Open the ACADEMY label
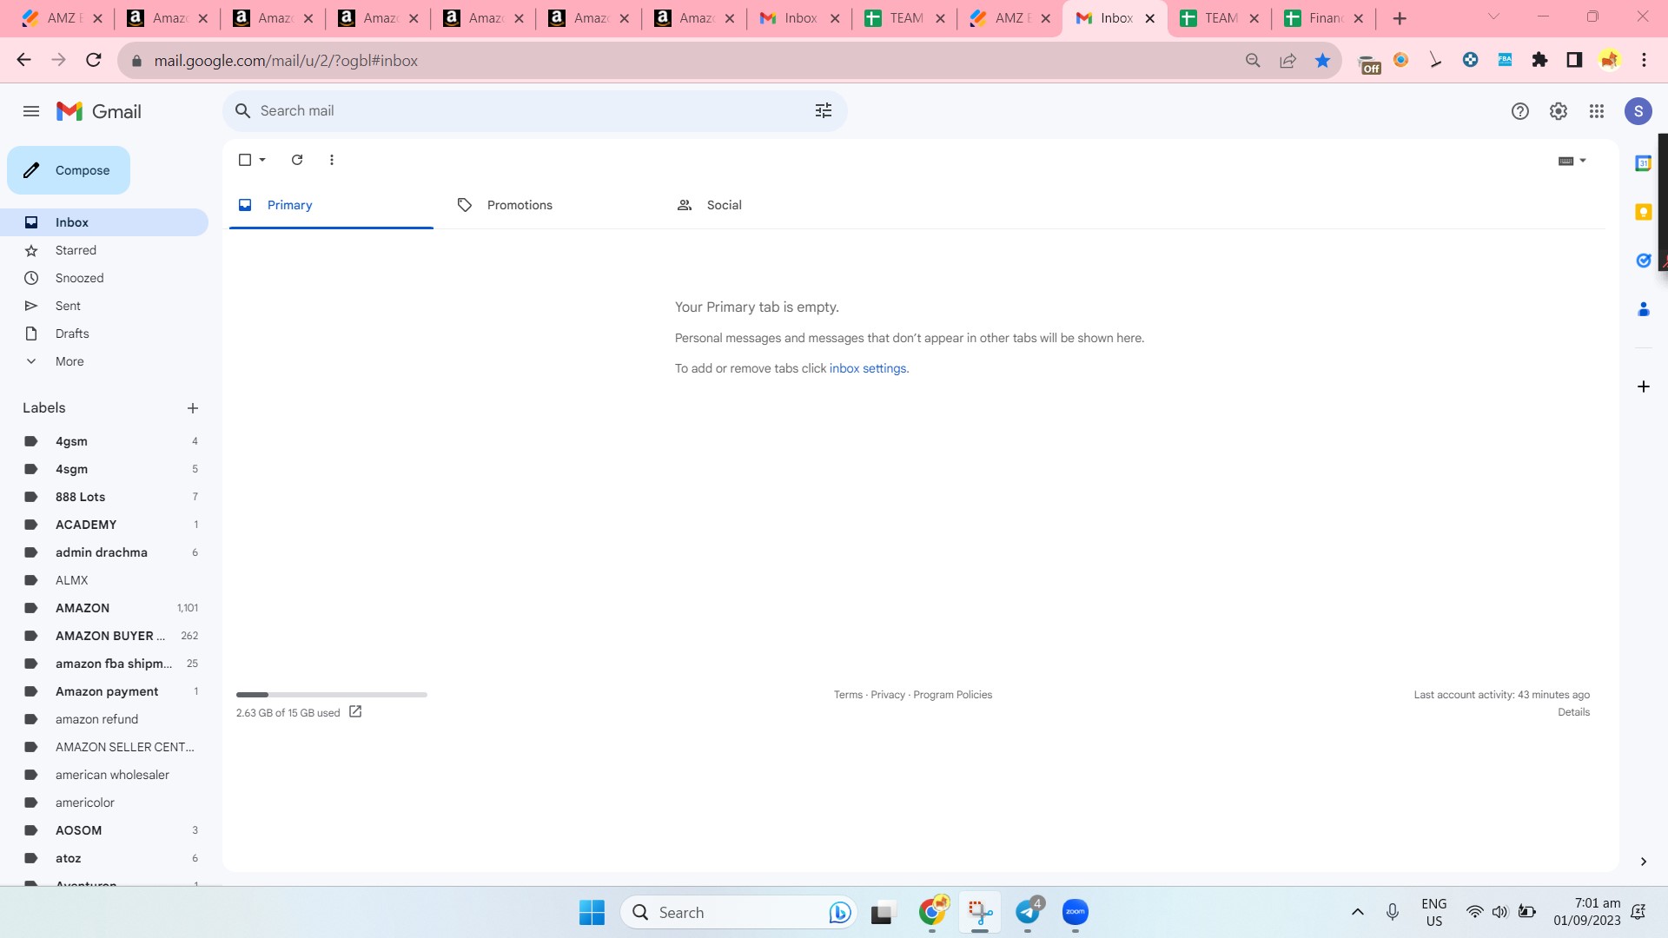The height and width of the screenshot is (938, 1668). click(104, 525)
